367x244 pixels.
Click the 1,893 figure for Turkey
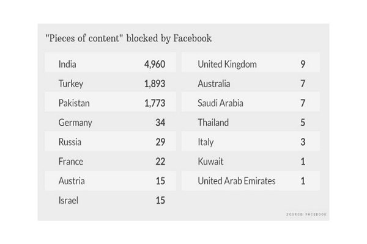[155, 84]
